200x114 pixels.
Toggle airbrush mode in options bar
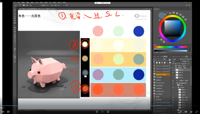point(63,5)
